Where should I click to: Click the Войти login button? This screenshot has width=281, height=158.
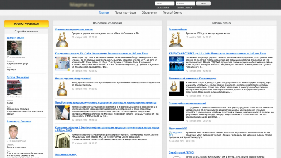point(203,4)
